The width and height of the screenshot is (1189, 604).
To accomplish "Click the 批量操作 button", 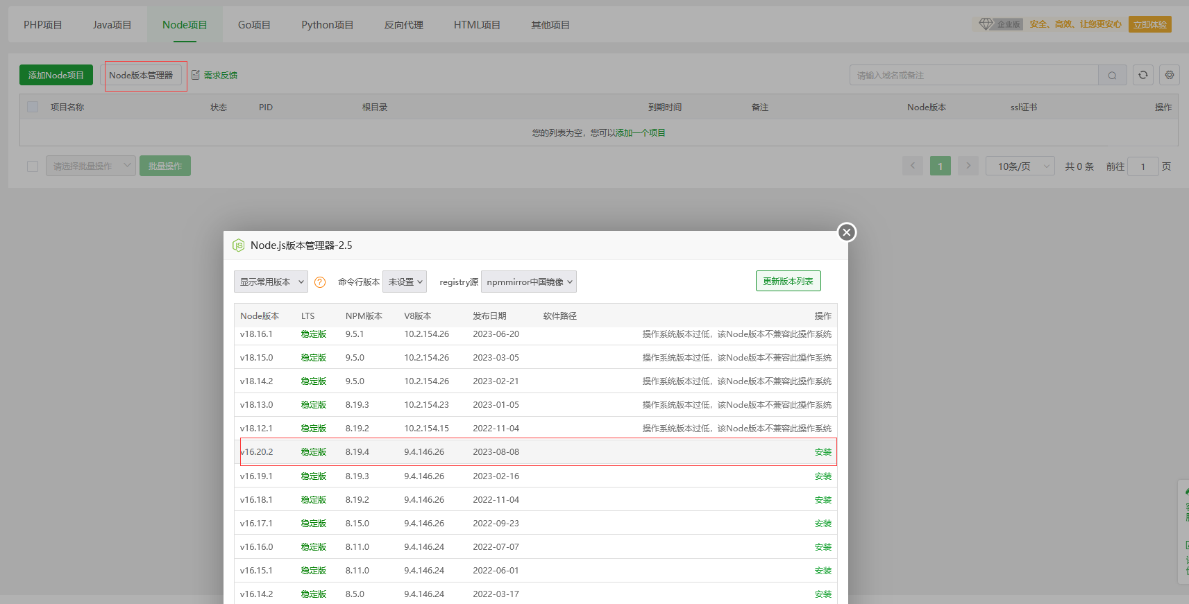I will [x=165, y=166].
